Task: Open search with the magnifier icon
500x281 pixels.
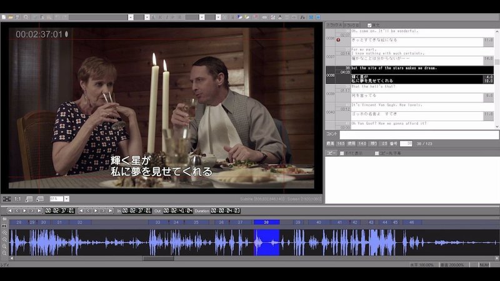Action: tap(26, 17)
